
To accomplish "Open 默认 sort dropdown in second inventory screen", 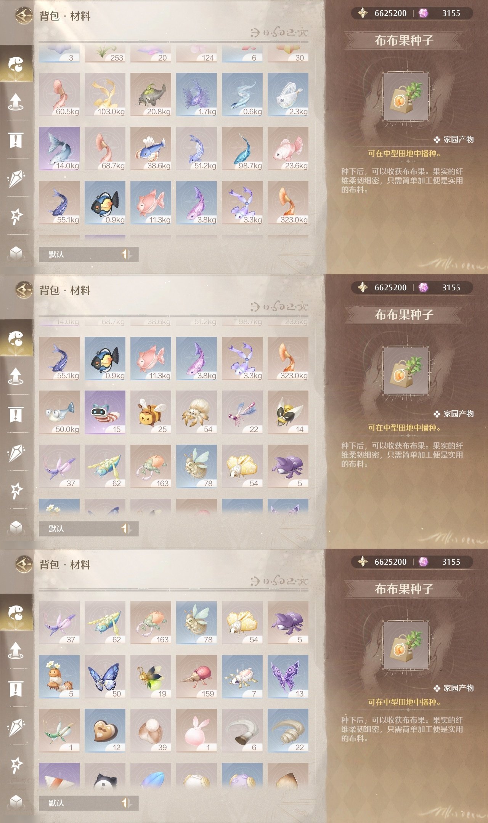I will tap(78, 528).
